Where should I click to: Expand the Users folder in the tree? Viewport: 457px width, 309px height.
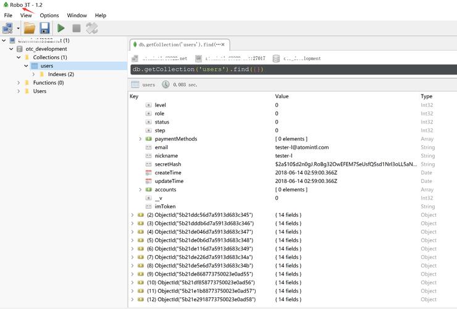[19, 91]
